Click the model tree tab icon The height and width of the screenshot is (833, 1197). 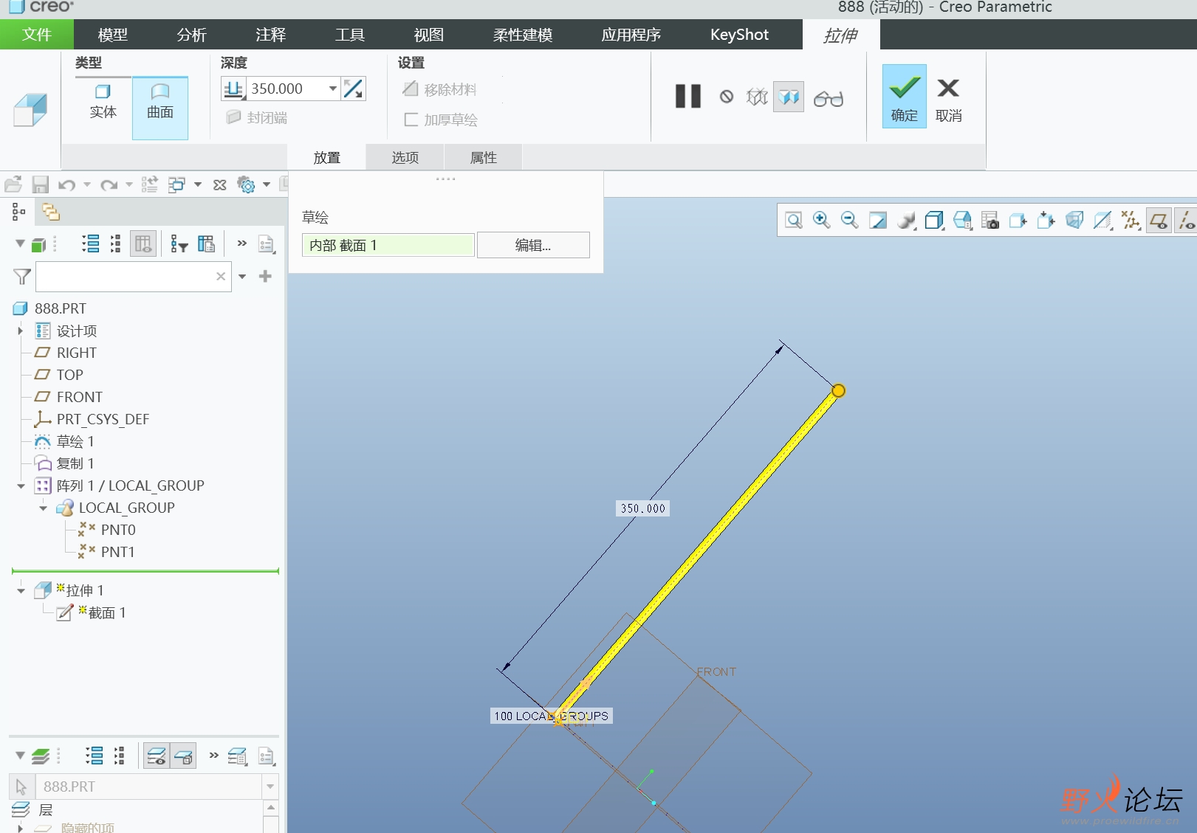(x=19, y=212)
